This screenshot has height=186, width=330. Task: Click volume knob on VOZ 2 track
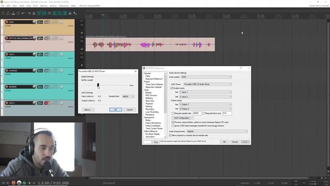[x=34, y=103]
